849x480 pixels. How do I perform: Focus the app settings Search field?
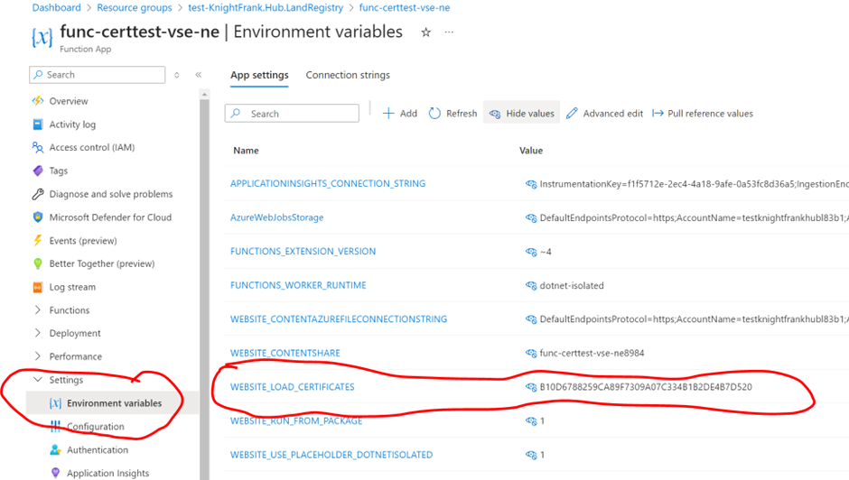[x=292, y=114]
